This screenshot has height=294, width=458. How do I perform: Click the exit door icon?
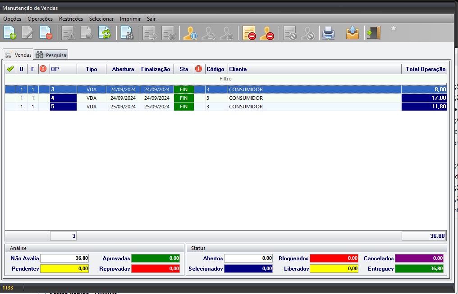[x=373, y=33]
